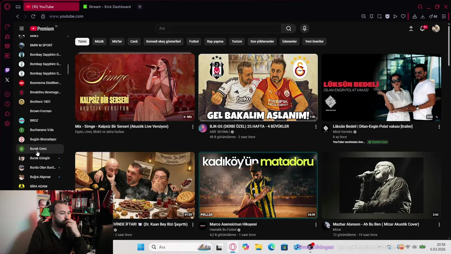Open the notifications bell
The height and width of the screenshot is (254, 451).
422,29
